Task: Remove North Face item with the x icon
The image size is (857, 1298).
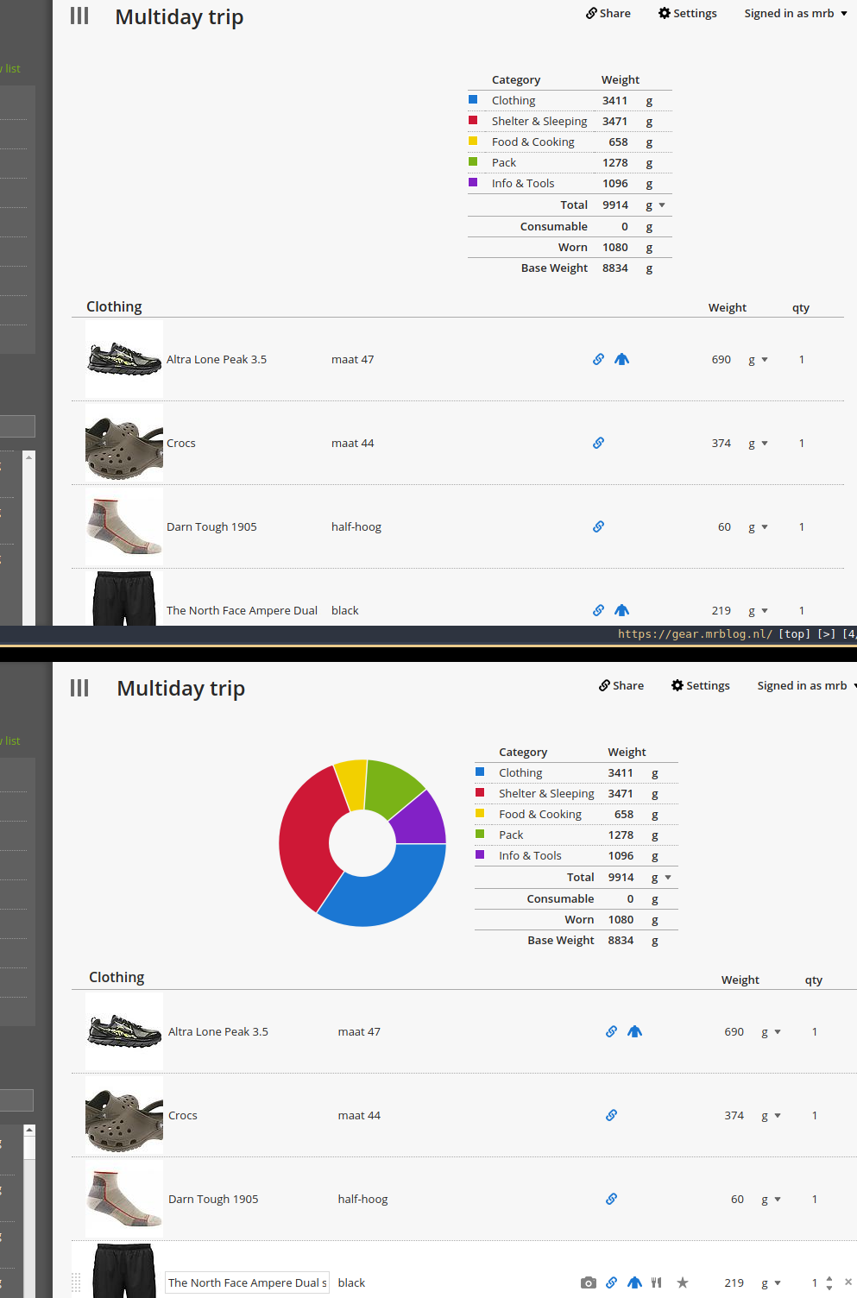Action: (848, 1282)
